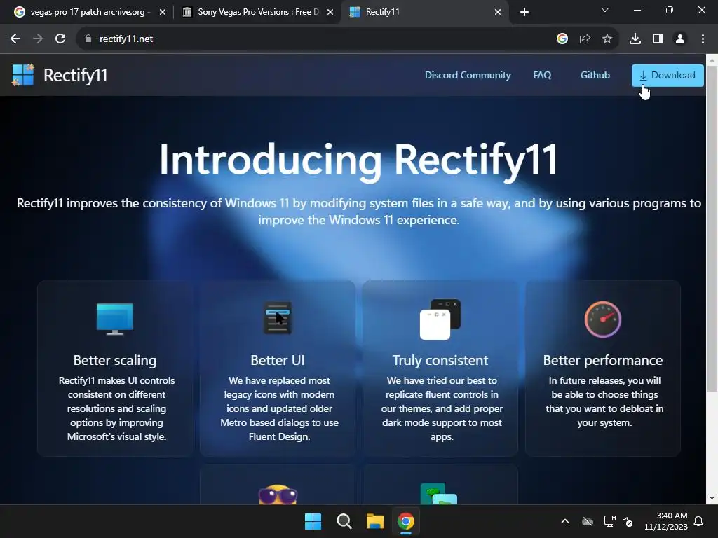Click the Rectify11 site title text
This screenshot has width=718, height=538.
coord(76,75)
